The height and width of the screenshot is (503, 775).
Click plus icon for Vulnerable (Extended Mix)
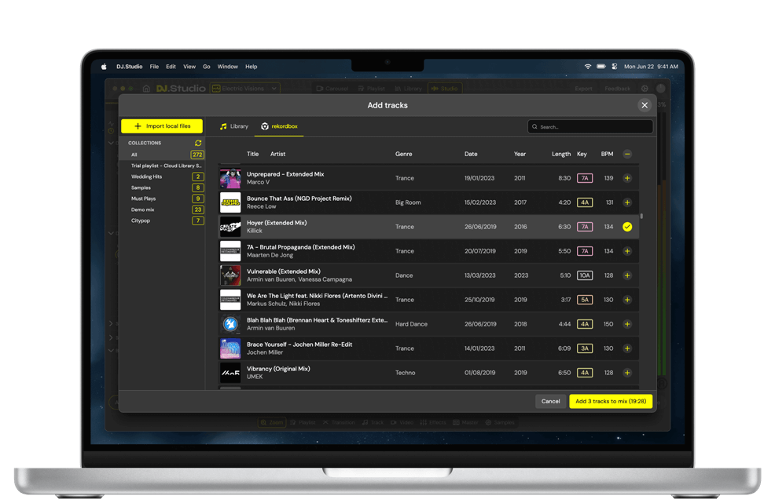coord(627,275)
